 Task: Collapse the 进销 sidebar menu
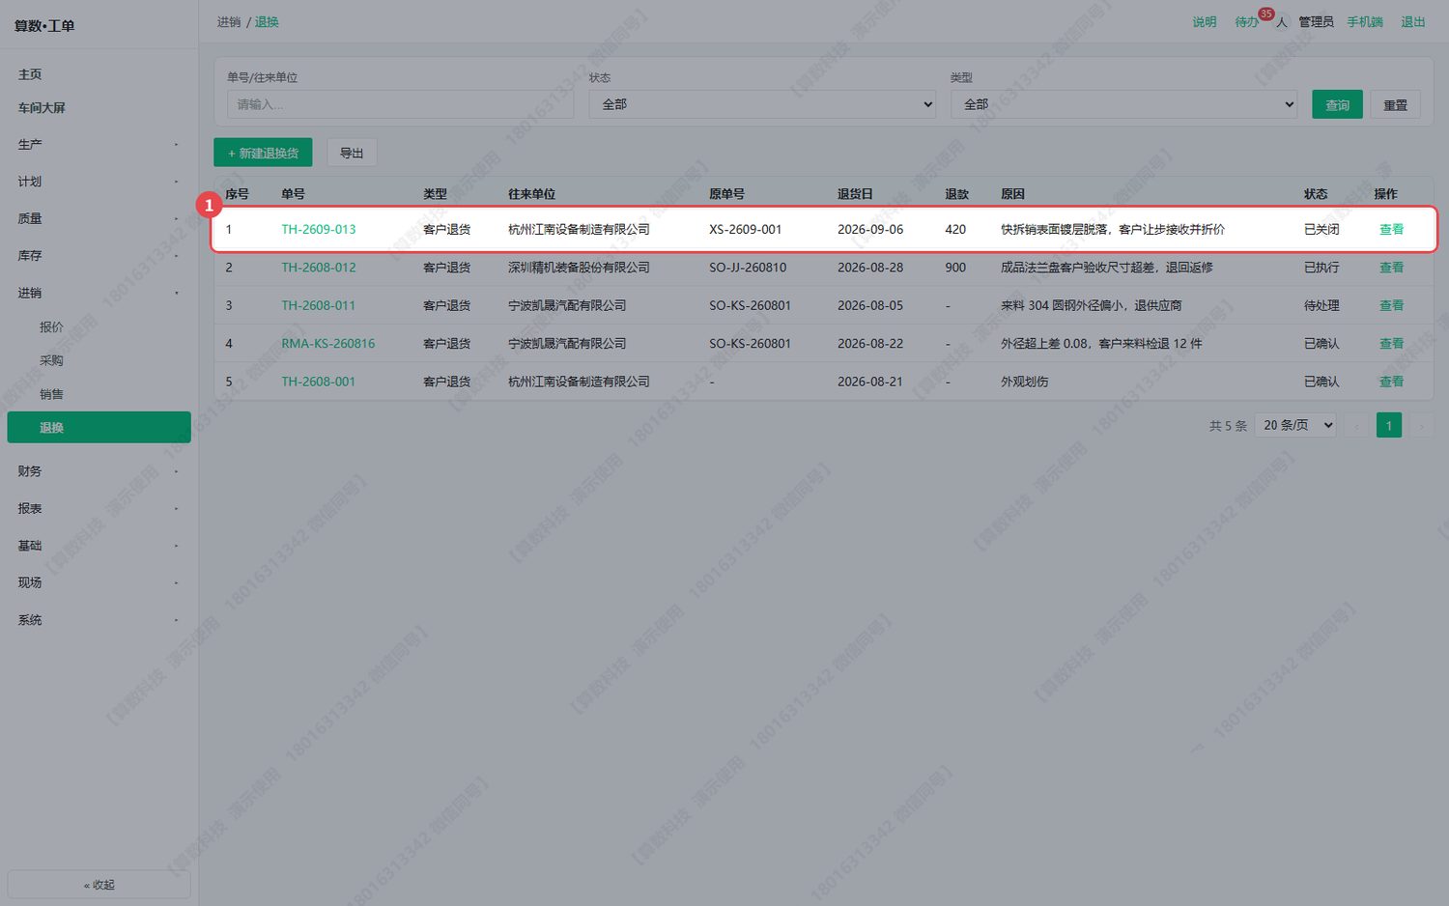99,293
